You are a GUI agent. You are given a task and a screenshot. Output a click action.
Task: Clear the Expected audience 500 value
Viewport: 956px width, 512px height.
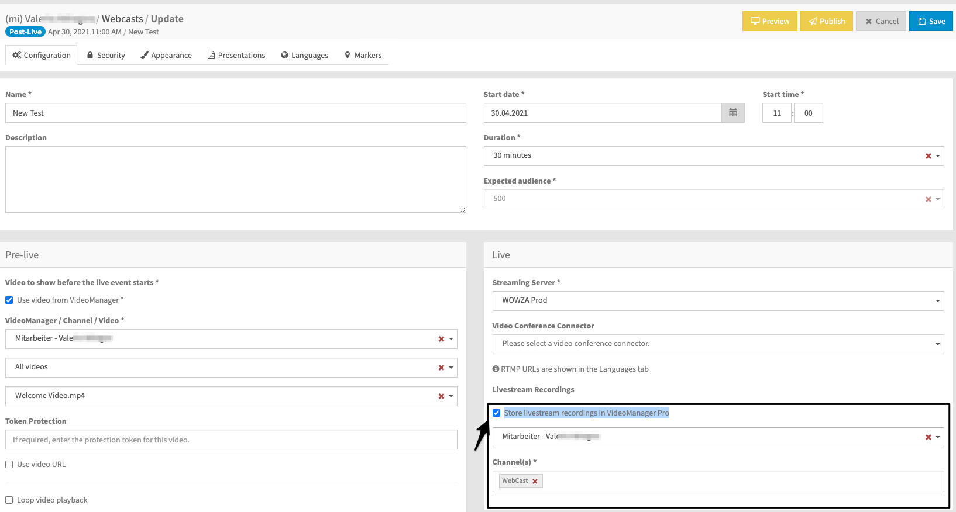(928, 199)
